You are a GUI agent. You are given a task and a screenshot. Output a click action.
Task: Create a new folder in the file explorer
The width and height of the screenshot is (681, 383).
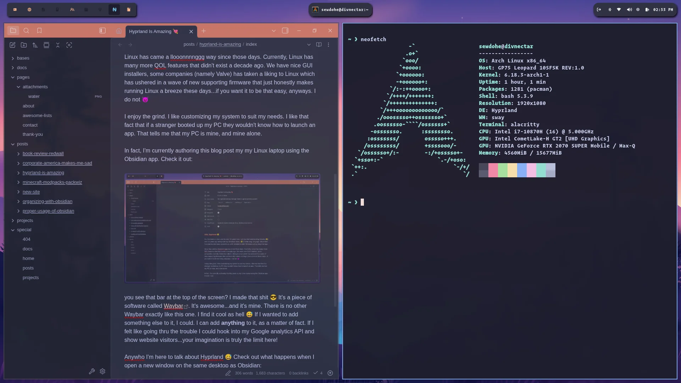[24, 45]
